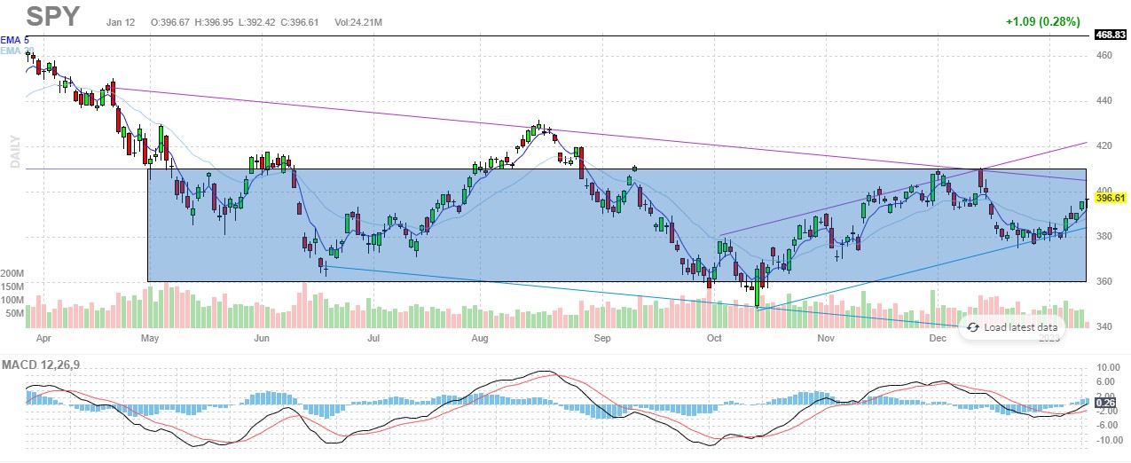Click the refresh icon beside Load latest data

point(972,327)
